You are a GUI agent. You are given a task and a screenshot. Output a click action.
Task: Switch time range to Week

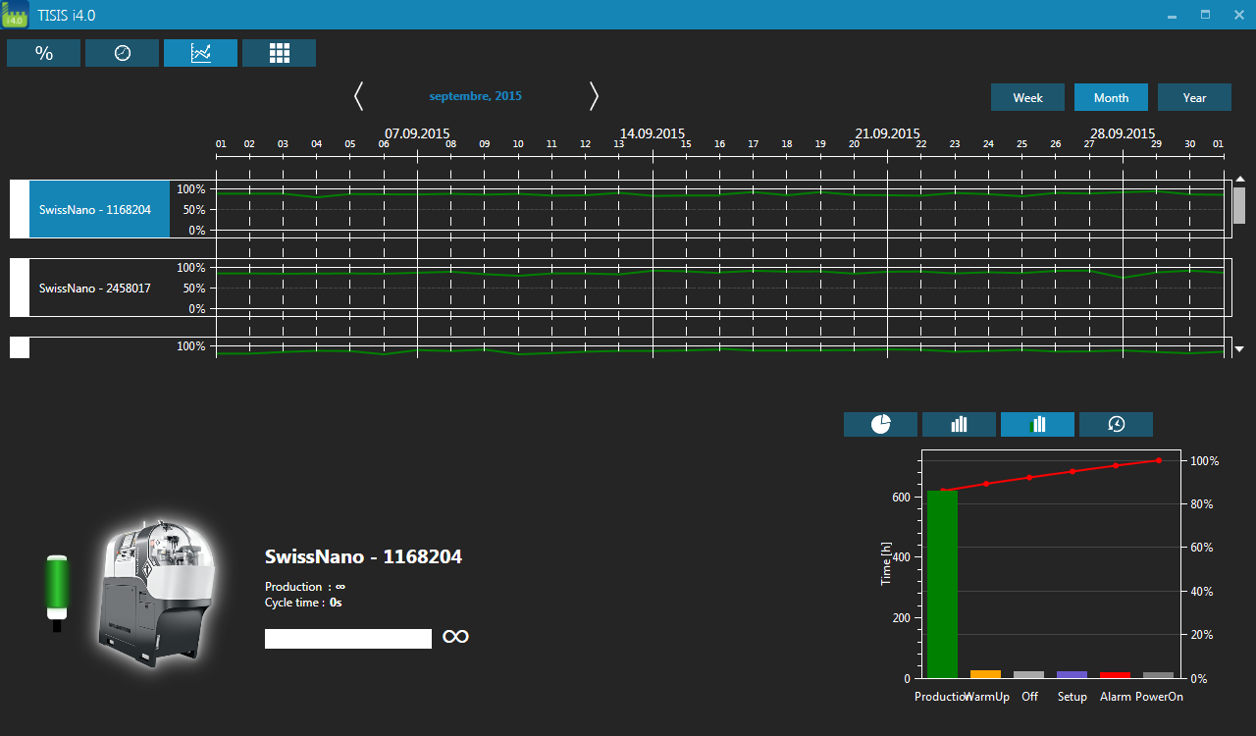[x=1027, y=97]
